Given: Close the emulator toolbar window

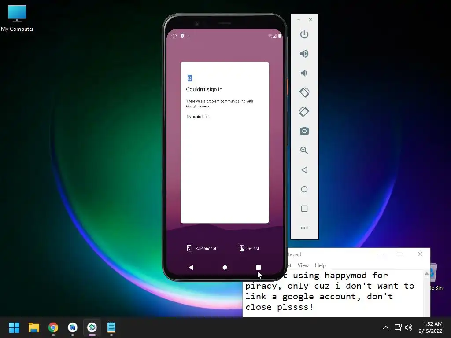Looking at the screenshot, I should tap(311, 20).
